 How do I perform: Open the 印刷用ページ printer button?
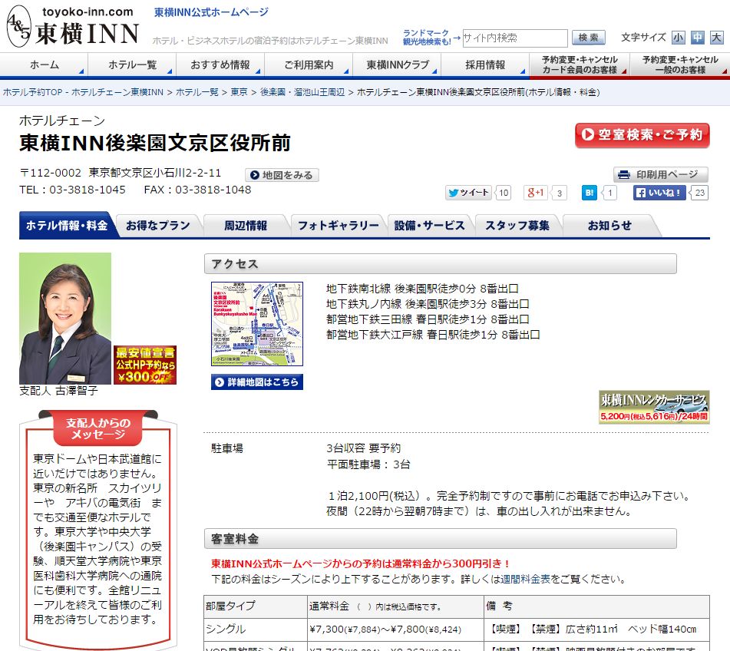tap(661, 174)
